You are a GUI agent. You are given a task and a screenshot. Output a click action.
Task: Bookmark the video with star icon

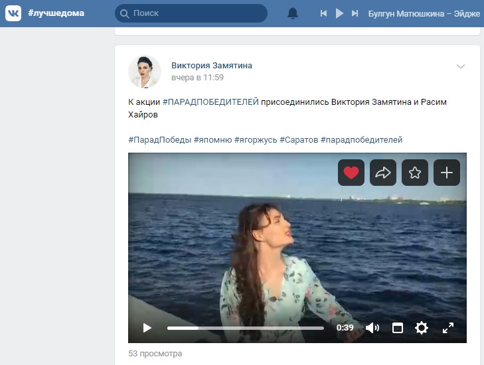click(415, 173)
